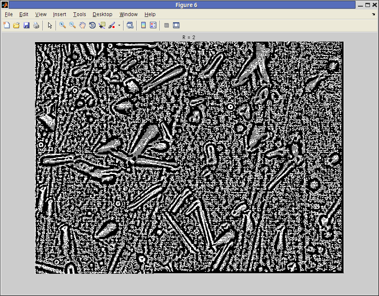Activate the Rotate 3D tool
Viewport: 379px width, 296px height.
[x=92, y=25]
